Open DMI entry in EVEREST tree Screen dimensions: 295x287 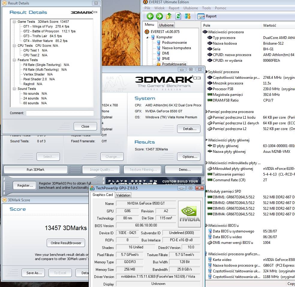(165, 53)
